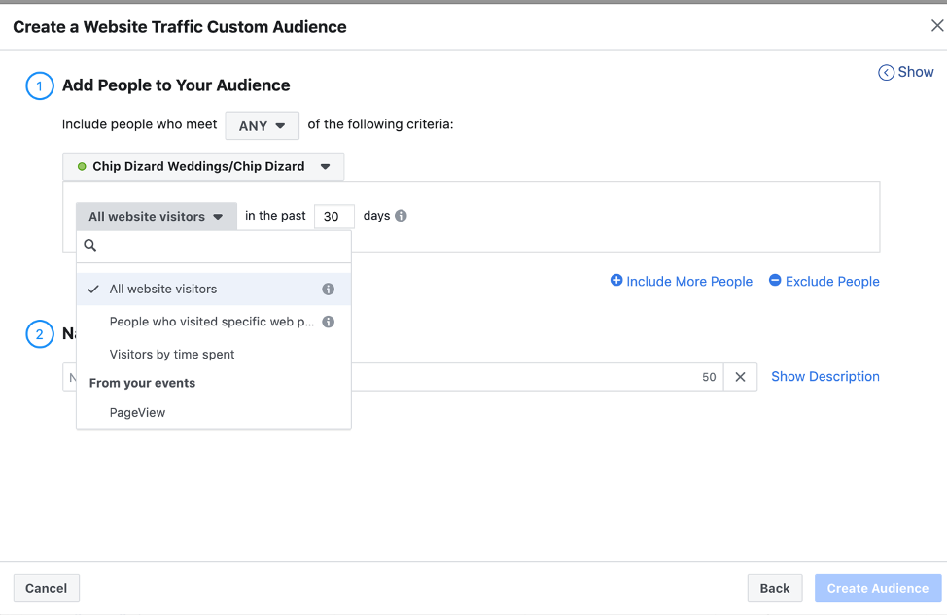Viewport: 947px width, 615px height.
Task: Close the Custom Audience dialog
Action: [936, 26]
